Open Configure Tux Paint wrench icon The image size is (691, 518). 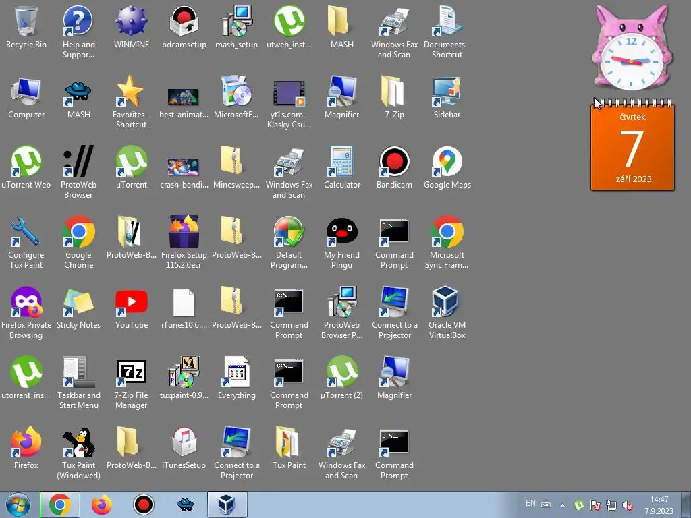[26, 242]
